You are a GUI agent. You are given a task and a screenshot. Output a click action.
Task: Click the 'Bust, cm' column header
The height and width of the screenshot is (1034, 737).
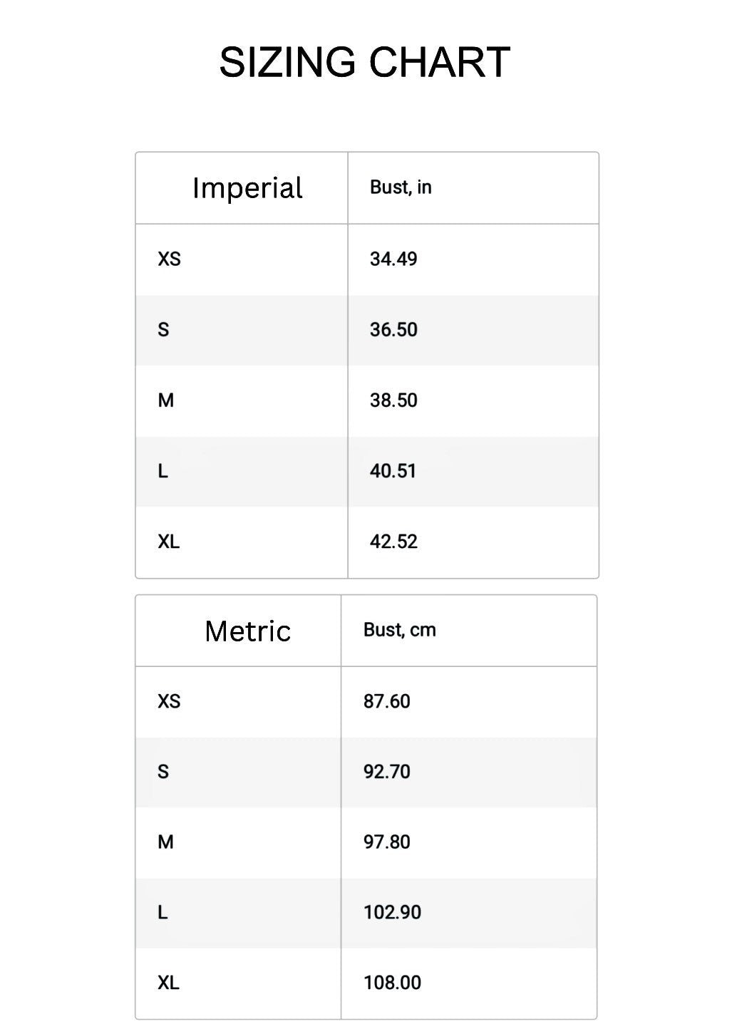[x=399, y=630]
